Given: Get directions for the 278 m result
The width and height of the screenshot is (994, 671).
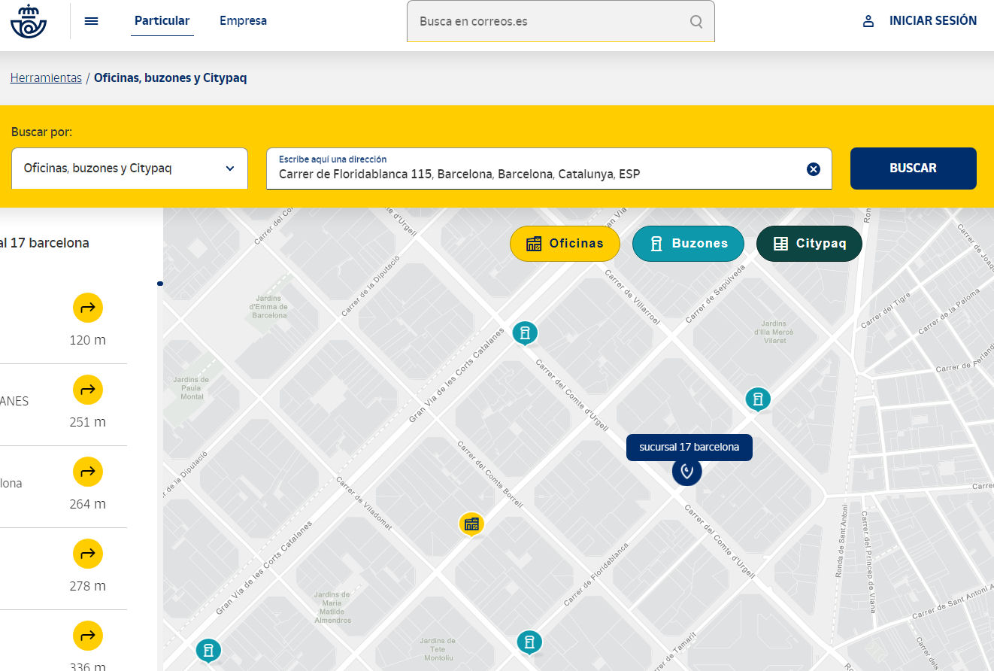Looking at the screenshot, I should click(x=88, y=554).
